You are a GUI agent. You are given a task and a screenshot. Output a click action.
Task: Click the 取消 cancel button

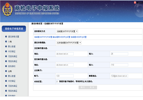point(92,87)
